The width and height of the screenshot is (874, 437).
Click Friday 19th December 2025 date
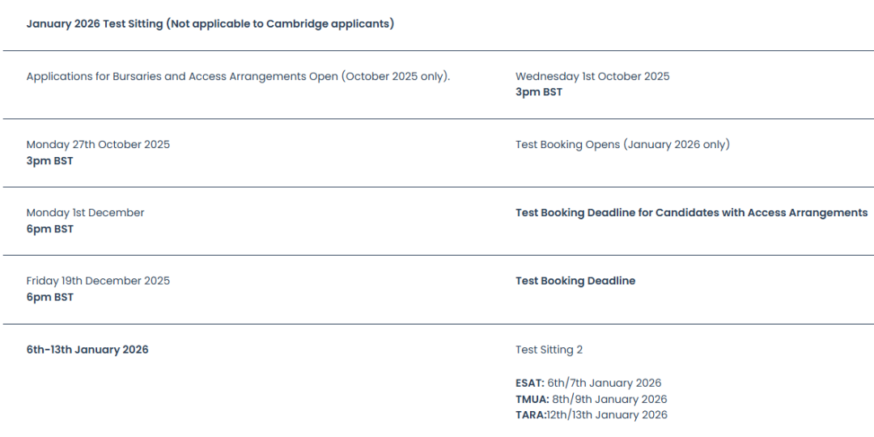tap(98, 281)
